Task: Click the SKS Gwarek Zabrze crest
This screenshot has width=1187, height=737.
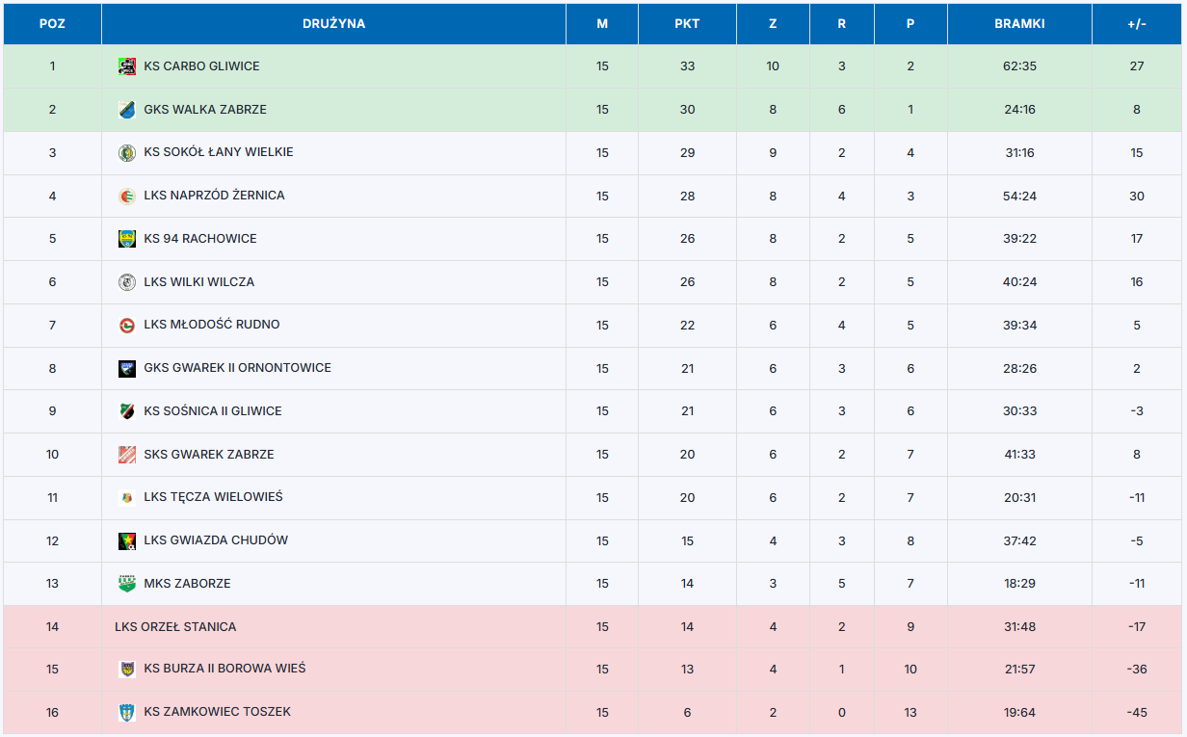Action: [x=127, y=455]
